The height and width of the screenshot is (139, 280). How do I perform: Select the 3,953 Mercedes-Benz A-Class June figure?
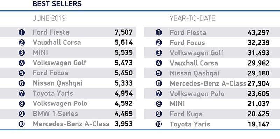tap(124, 124)
